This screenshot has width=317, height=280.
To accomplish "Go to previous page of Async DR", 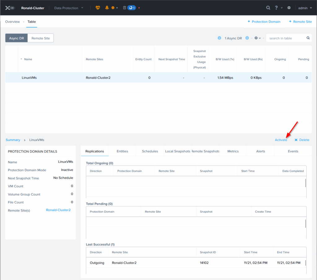I will [x=219, y=38].
